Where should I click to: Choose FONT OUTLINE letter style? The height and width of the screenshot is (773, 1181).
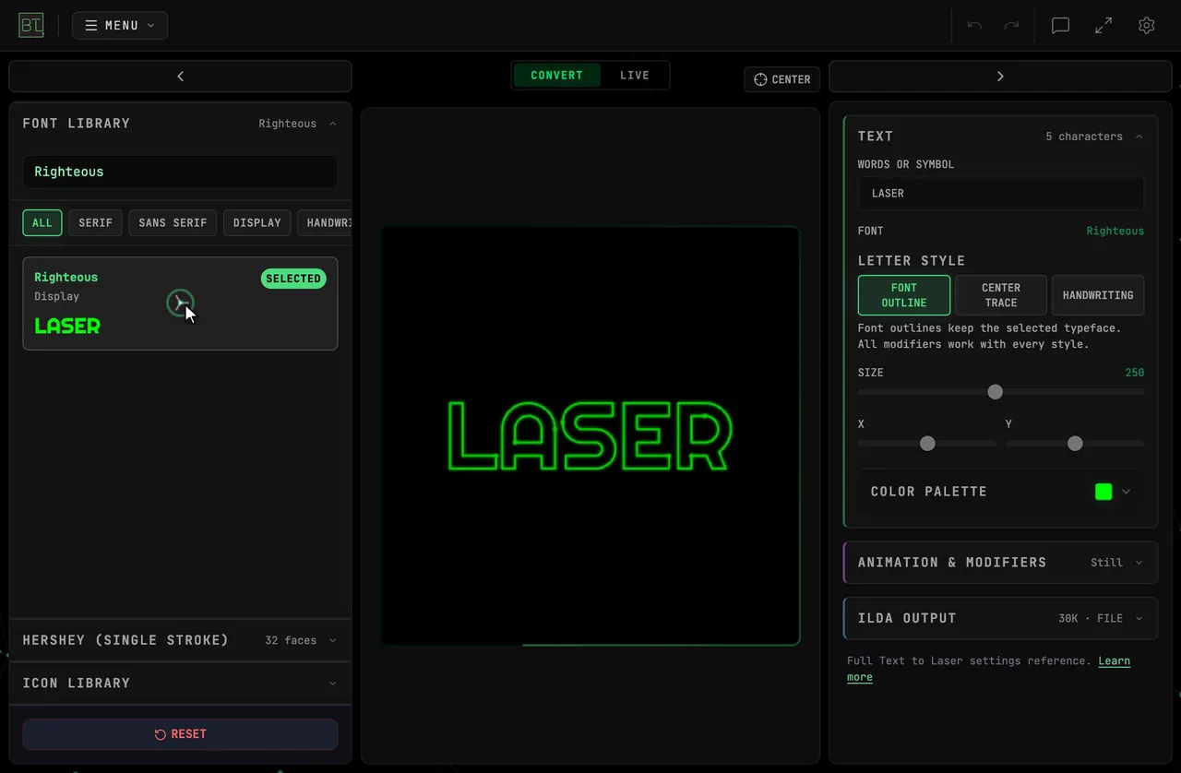[x=904, y=295]
